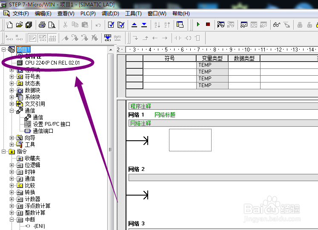Click the Download to PLC arrow icon

[144, 25]
